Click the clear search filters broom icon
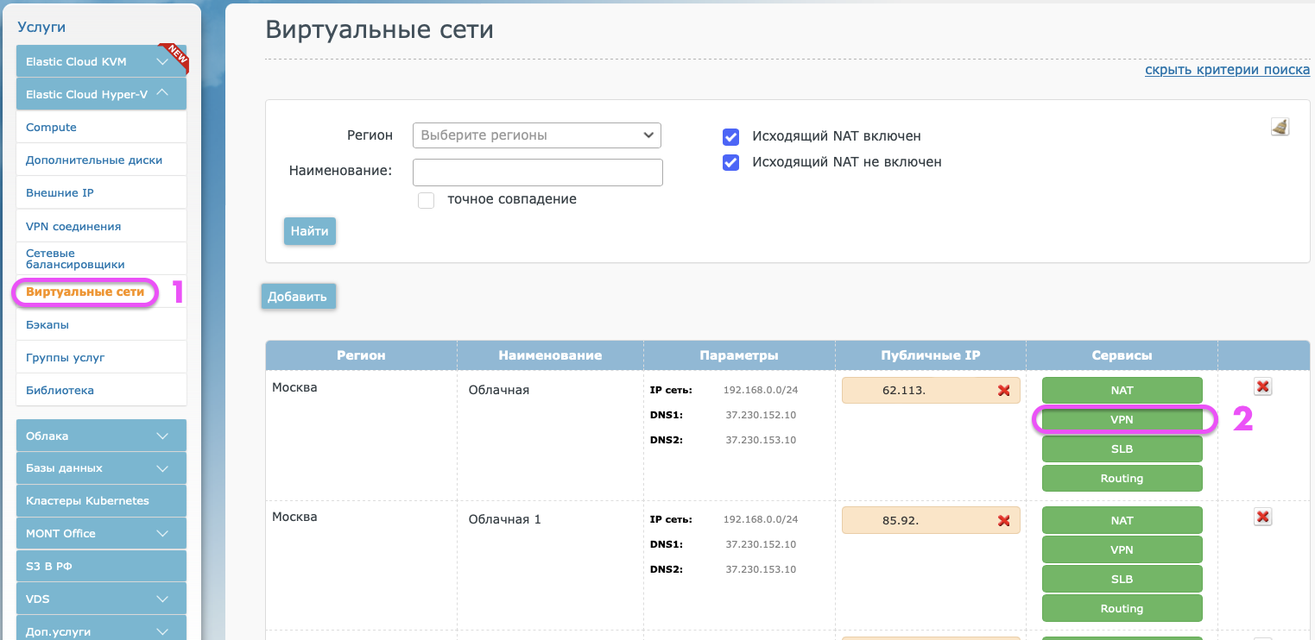This screenshot has height=640, width=1315. coord(1280,128)
